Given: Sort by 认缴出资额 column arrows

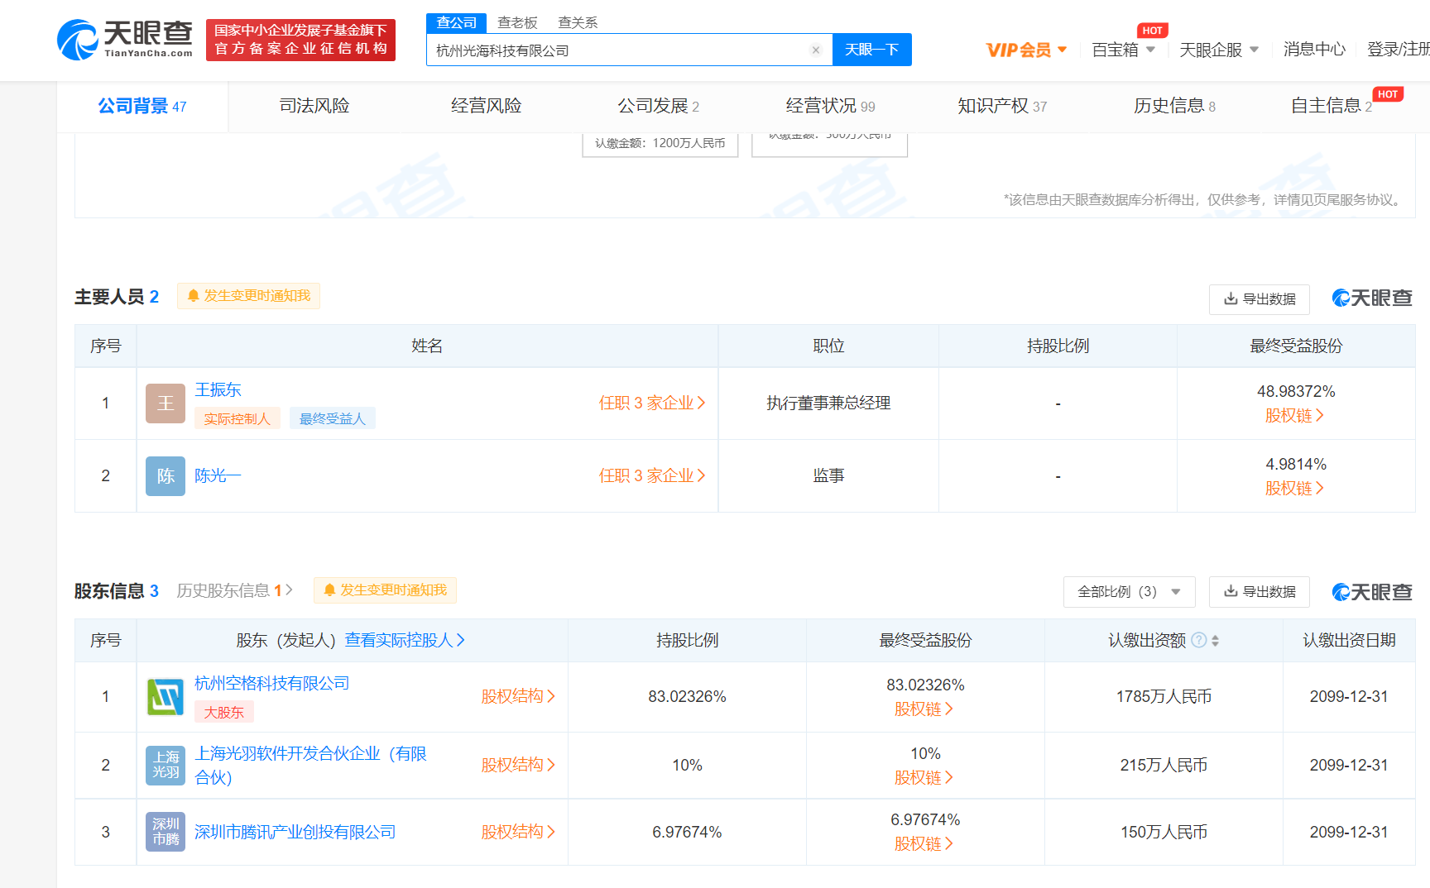Looking at the screenshot, I should point(1215,641).
